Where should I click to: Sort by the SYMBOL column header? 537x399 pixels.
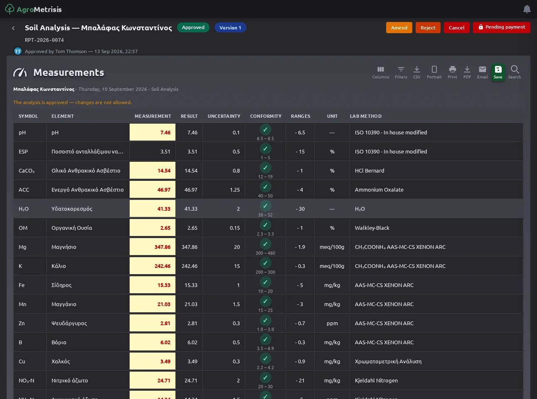[x=28, y=116]
